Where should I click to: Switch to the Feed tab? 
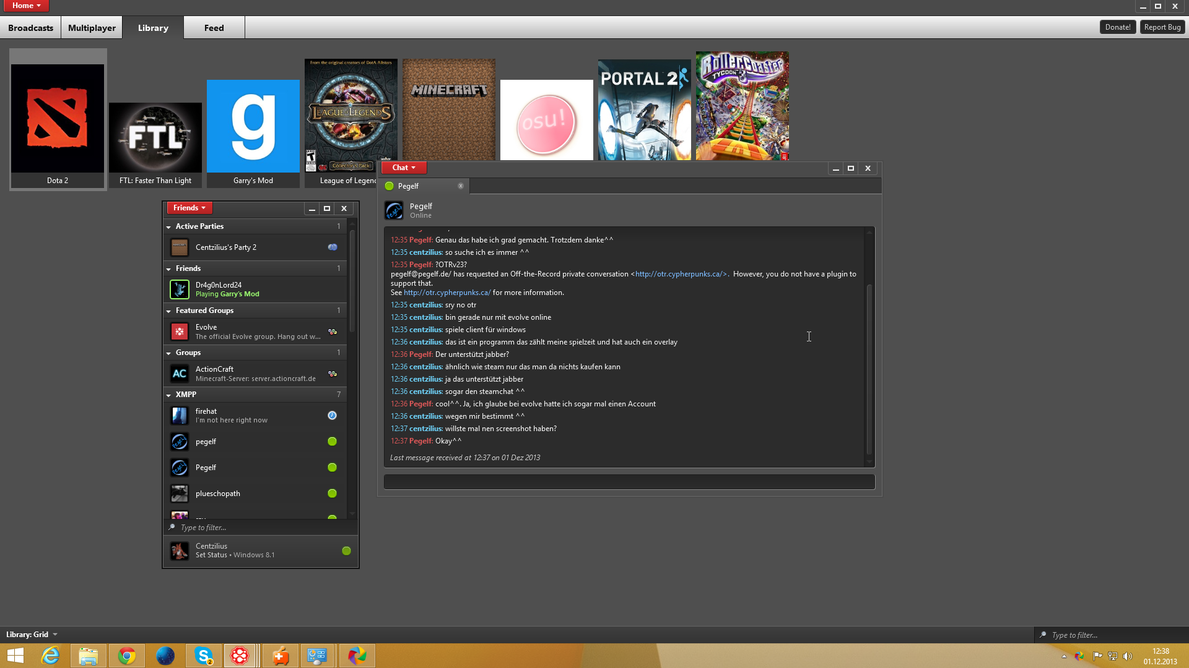214,28
